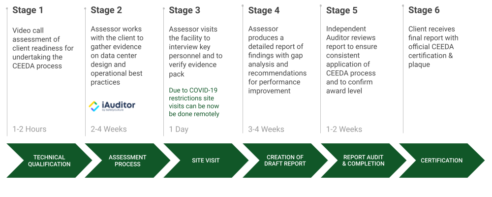Click the 1-2 Hours duration label
The height and width of the screenshot is (197, 492).
click(30, 129)
